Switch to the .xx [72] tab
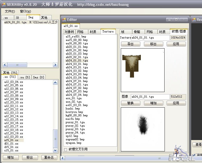Image resolution: width=202 pixels, height=163 pixels. click(9, 77)
